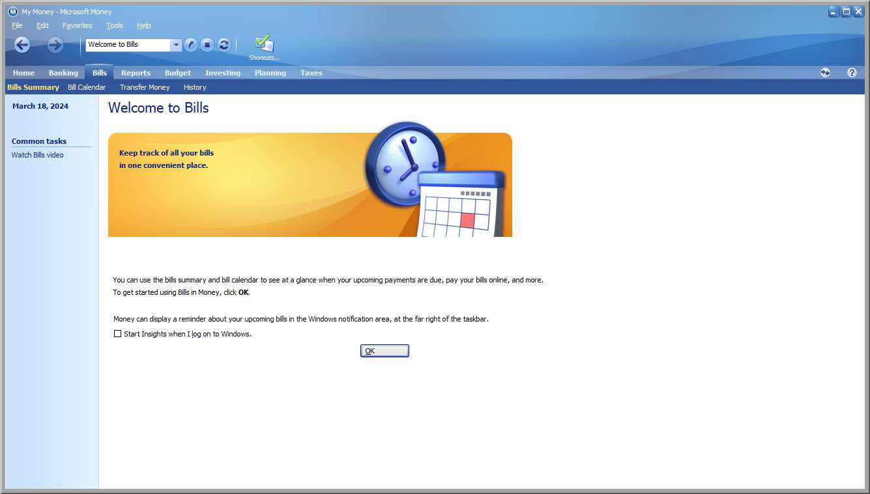The image size is (870, 494).
Task: Go to the Taxes tab
Action: [x=312, y=73]
